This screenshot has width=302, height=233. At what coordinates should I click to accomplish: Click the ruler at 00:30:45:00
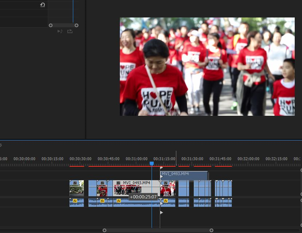pyautogui.click(x=109, y=159)
